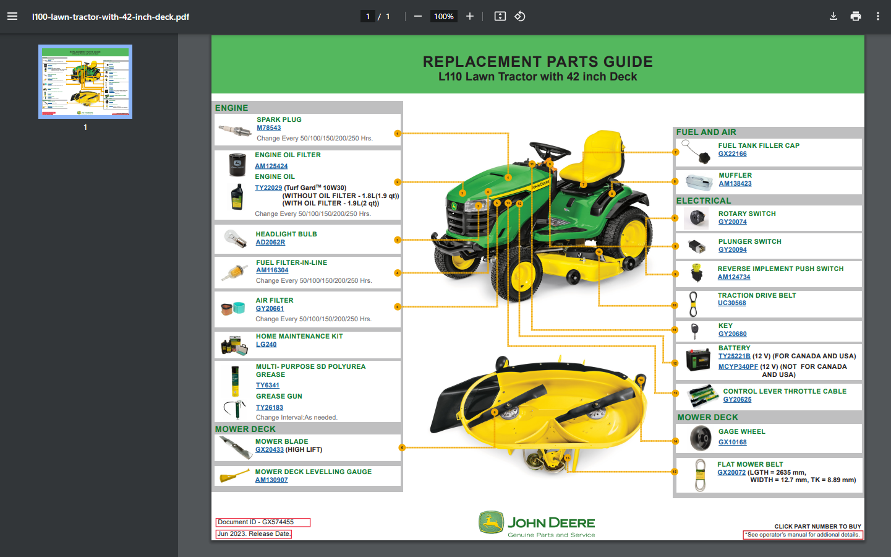Viewport: 891px width, 557px height.
Task: Click the REPLACEMENT PARTS GUIDE title
Action: click(538, 62)
